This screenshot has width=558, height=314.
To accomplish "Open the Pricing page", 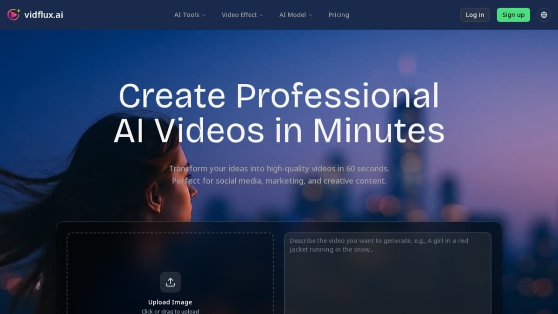I will (x=339, y=14).
